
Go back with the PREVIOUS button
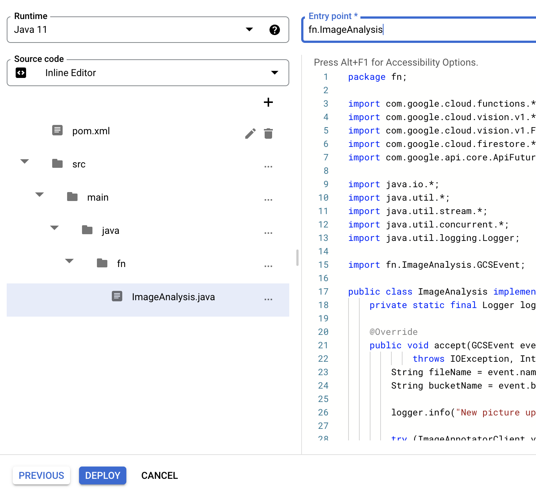click(41, 475)
